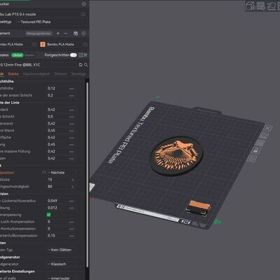Viewport: 280px width, 280px height.
Task: Open Klassisch wall generator dropdown
Action: click(x=61, y=264)
